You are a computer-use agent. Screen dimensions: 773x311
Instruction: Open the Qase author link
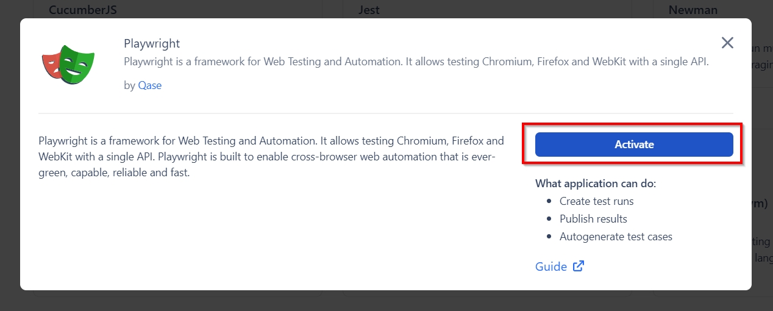(150, 85)
